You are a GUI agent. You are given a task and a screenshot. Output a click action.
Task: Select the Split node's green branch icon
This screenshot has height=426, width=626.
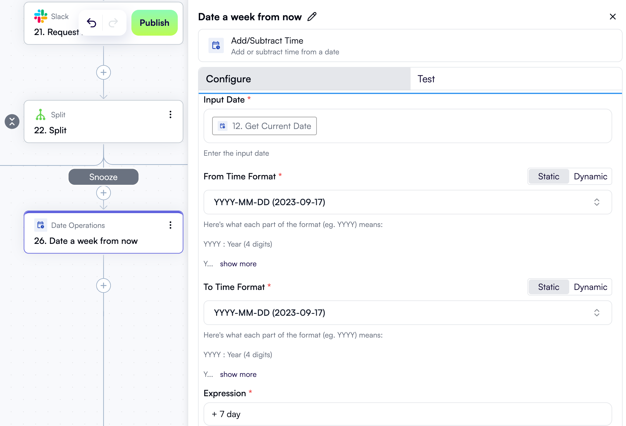point(41,115)
